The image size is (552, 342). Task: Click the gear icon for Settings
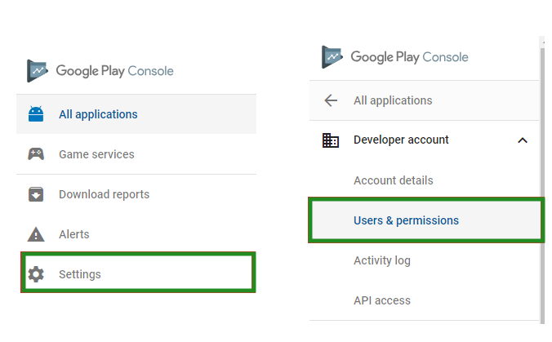36,274
